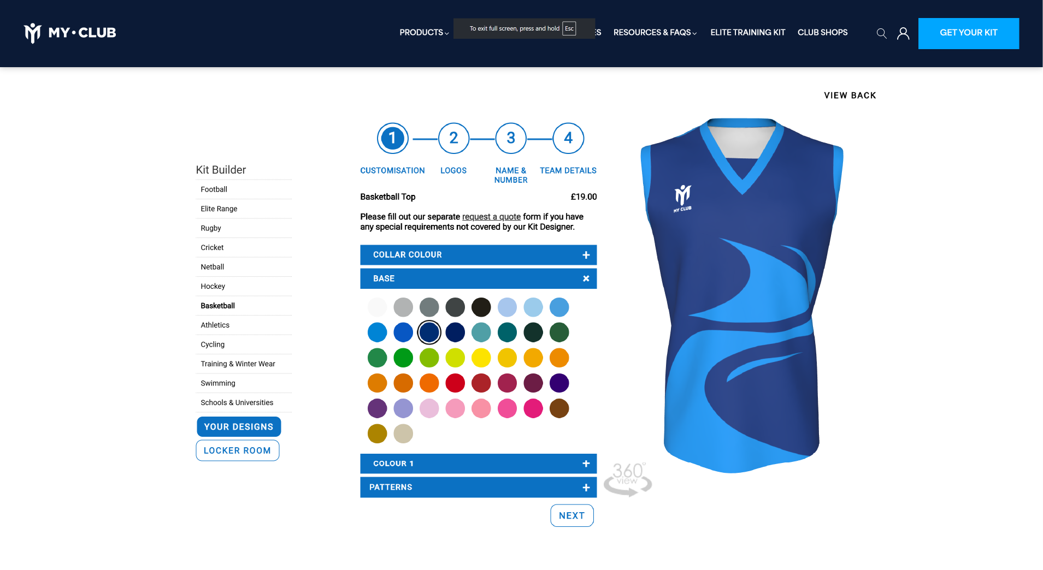1043x570 pixels.
Task: Click the My Club logo
Action: coord(70,33)
